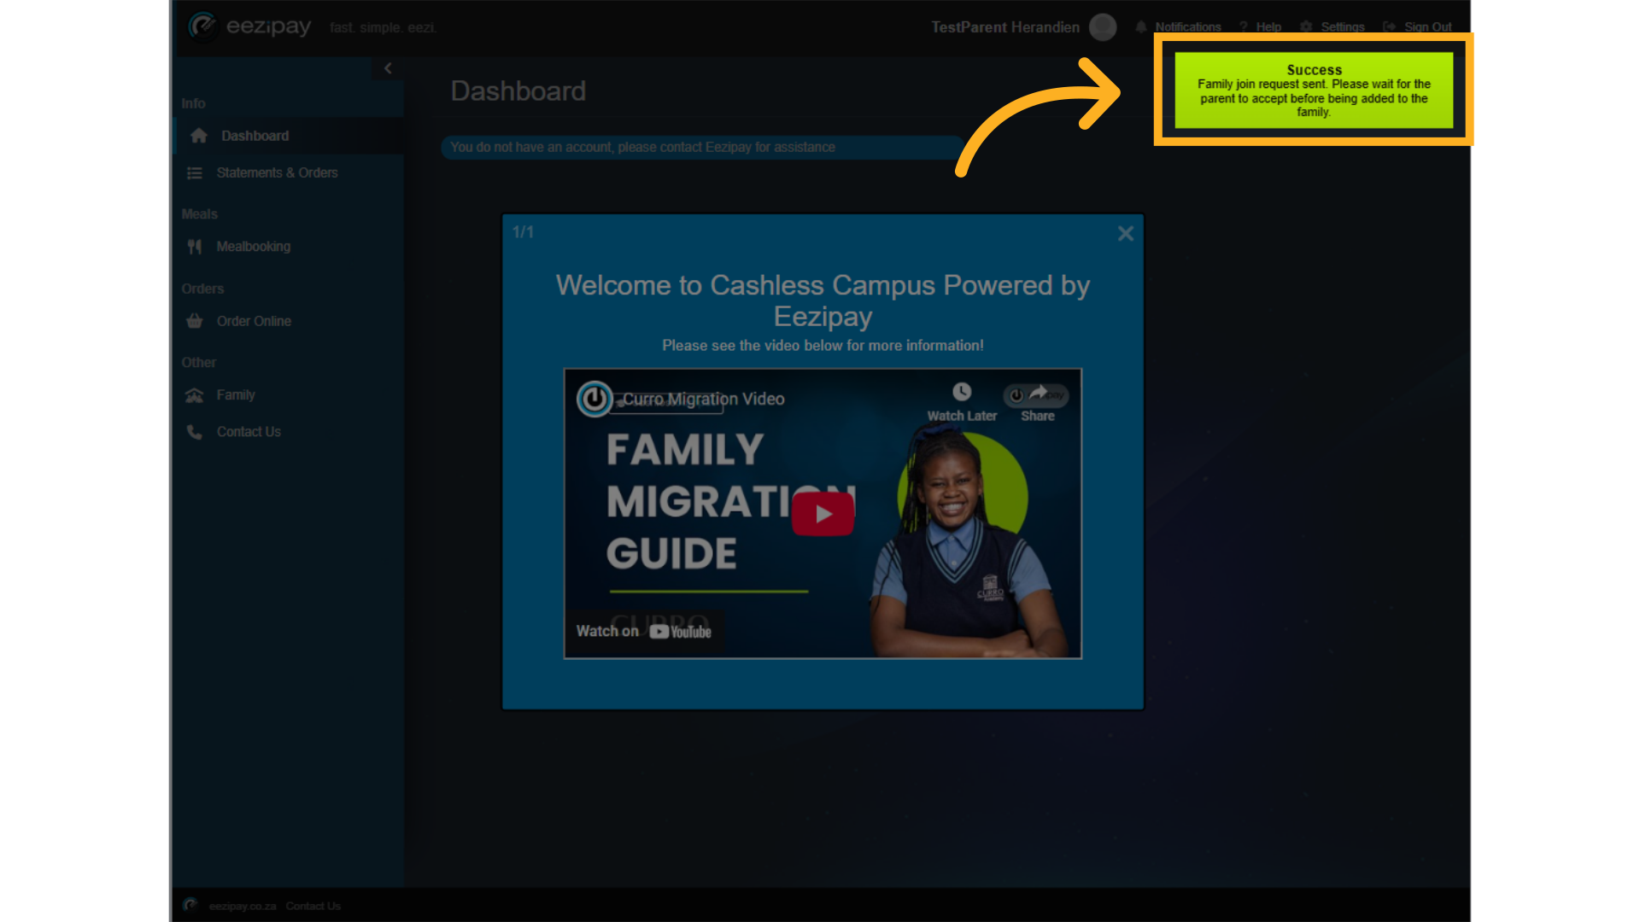Click the Help question mark icon
This screenshot has width=1640, height=922.
(1244, 27)
